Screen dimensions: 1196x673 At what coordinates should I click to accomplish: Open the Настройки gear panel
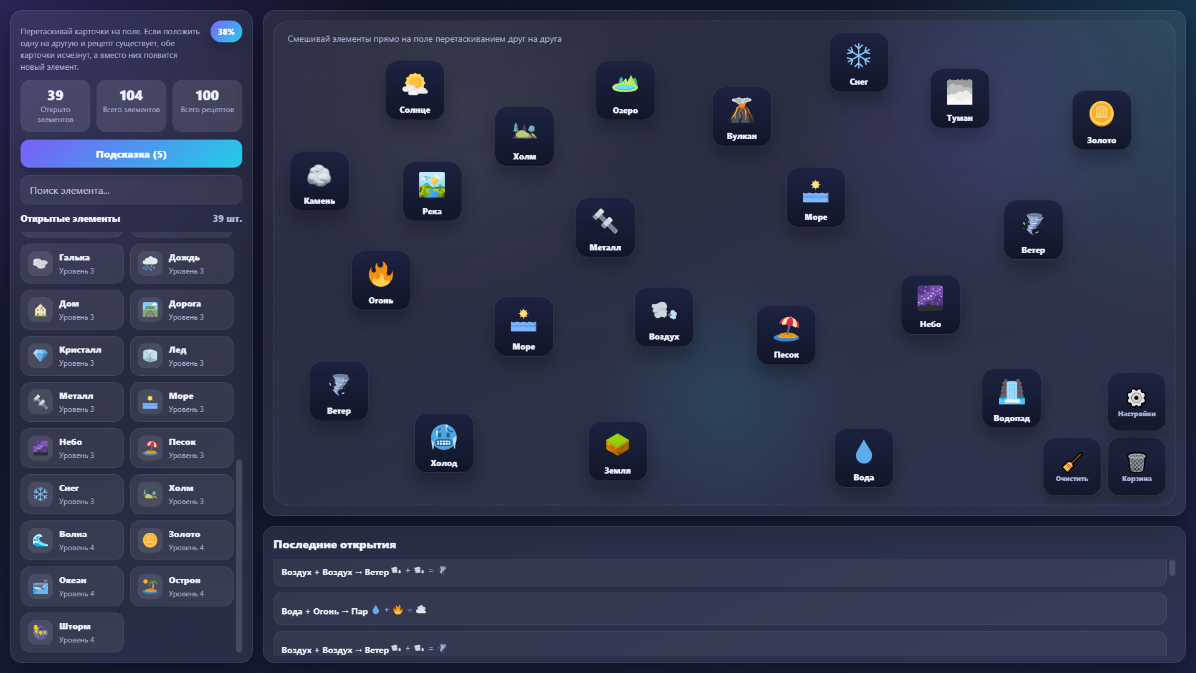pos(1136,402)
